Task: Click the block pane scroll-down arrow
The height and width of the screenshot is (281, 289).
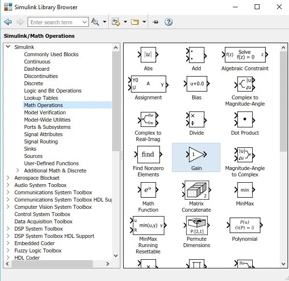Action: [283, 264]
